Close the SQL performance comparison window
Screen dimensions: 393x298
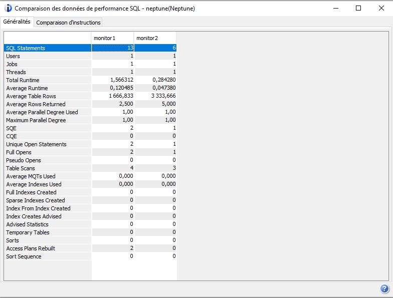point(381,8)
